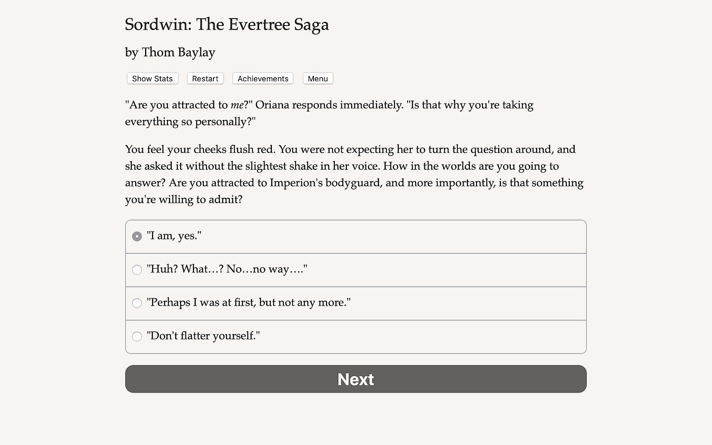
Task: Click the "Perhaps I was at first" answer text
Action: point(248,302)
